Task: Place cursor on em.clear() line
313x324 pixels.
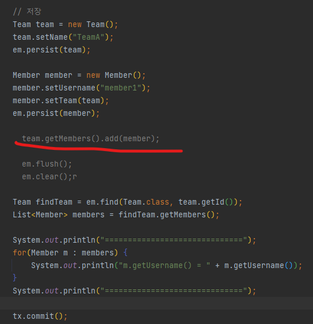Action: (x=49, y=176)
